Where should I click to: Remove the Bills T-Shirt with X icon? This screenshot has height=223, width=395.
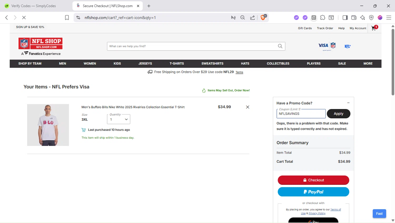[x=248, y=107]
